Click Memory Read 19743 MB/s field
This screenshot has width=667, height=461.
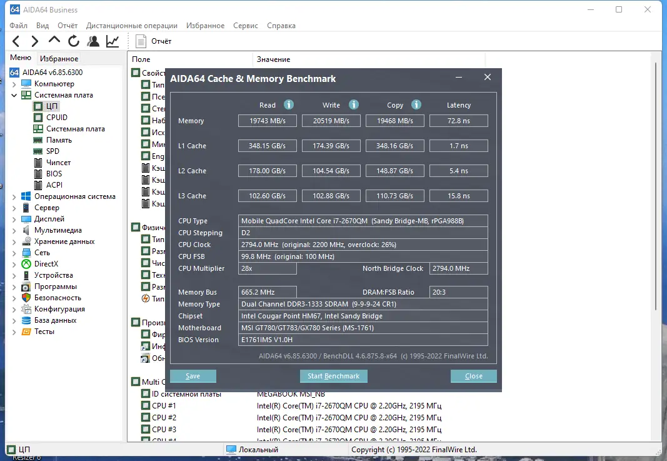coord(267,121)
